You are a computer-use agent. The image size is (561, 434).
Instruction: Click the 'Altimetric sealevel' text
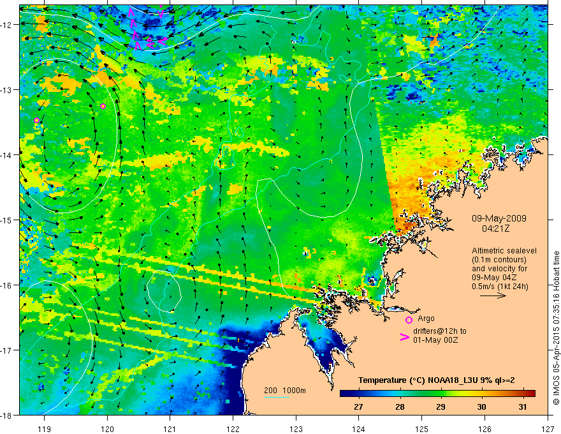504,251
